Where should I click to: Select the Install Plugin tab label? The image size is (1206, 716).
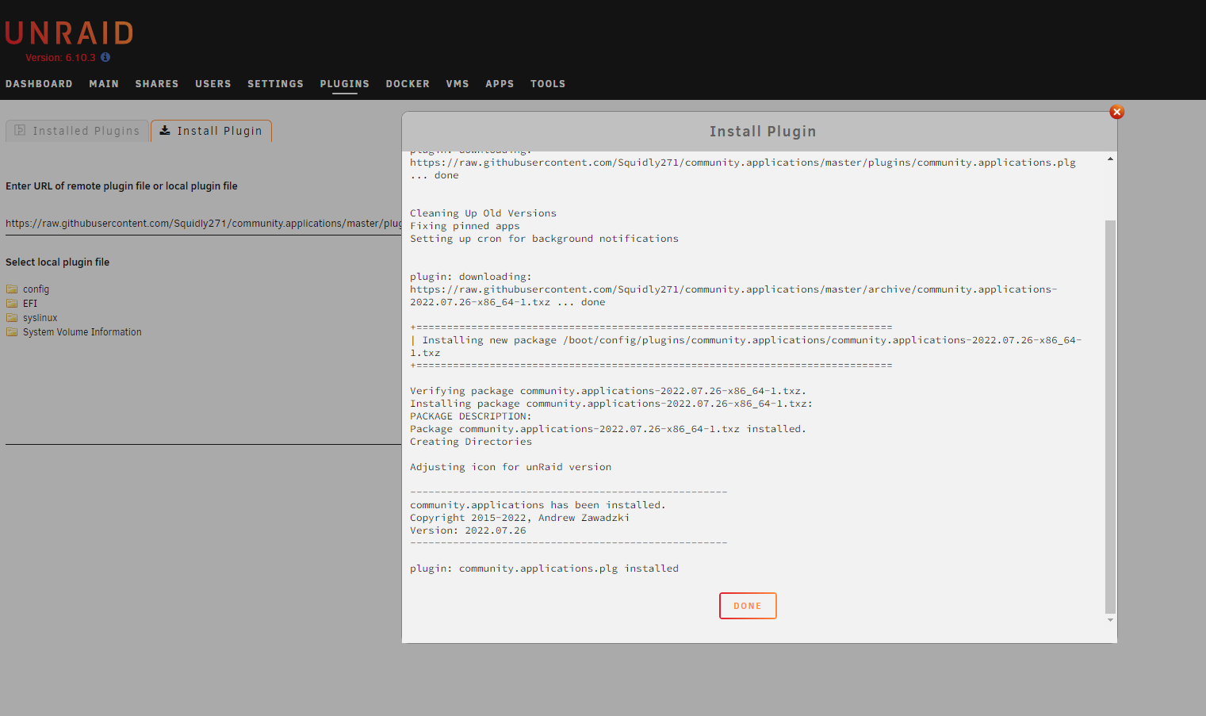[x=220, y=131]
